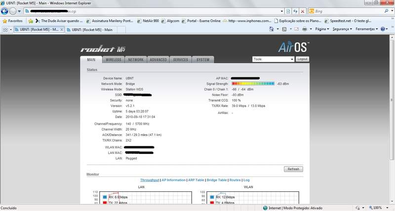Open the Favoritos star button

click(13, 21)
